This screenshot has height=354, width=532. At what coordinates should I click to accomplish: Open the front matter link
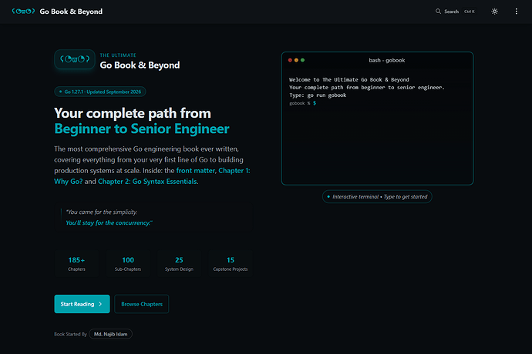click(195, 171)
